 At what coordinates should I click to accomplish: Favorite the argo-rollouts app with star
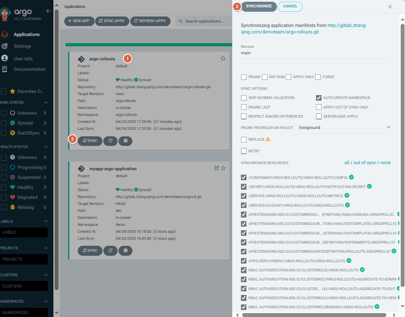click(x=223, y=58)
